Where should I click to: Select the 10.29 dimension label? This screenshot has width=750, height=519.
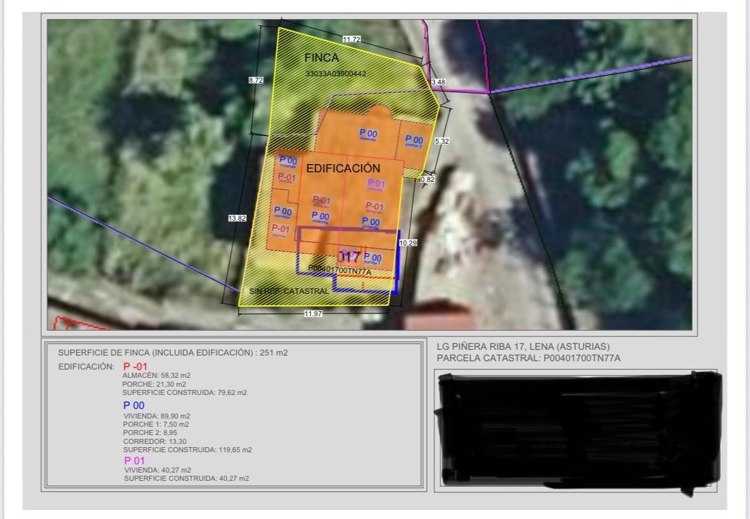point(407,243)
